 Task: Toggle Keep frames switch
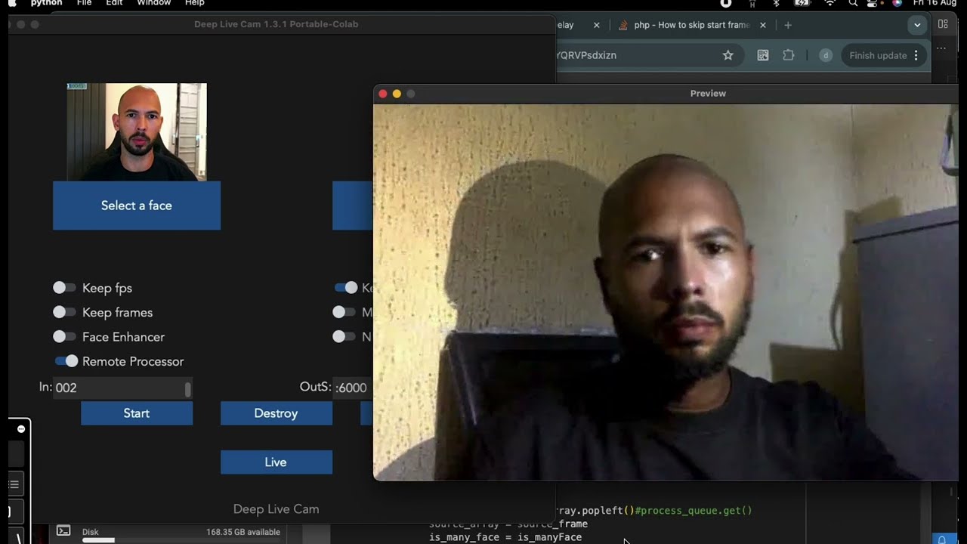tap(64, 313)
